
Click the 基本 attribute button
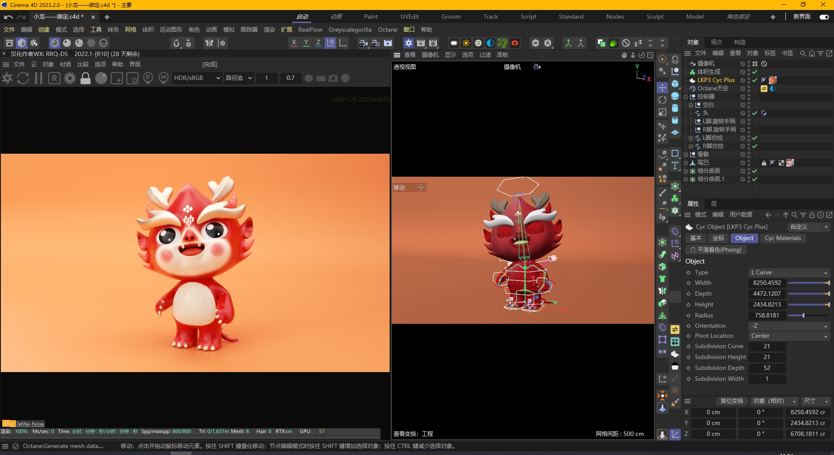[696, 238]
